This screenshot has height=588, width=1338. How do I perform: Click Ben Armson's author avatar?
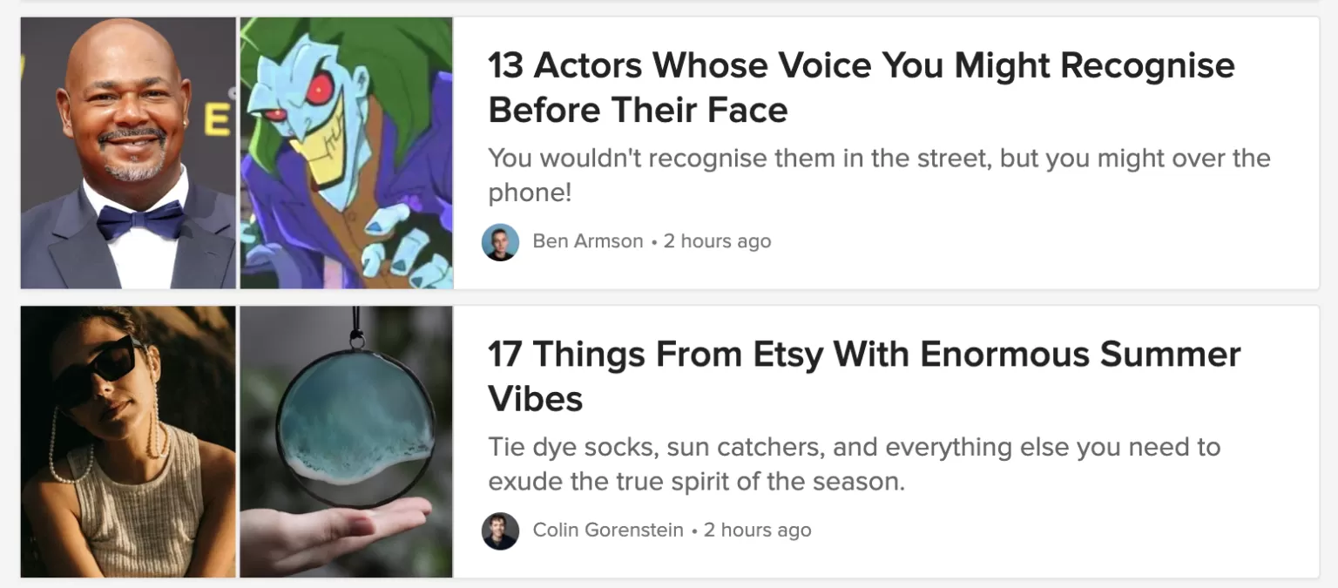coord(500,242)
